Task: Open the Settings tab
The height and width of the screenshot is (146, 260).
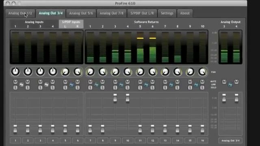Action: (x=167, y=13)
